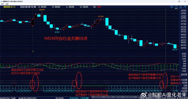Click the app logo in the title bar

tap(1, 1)
